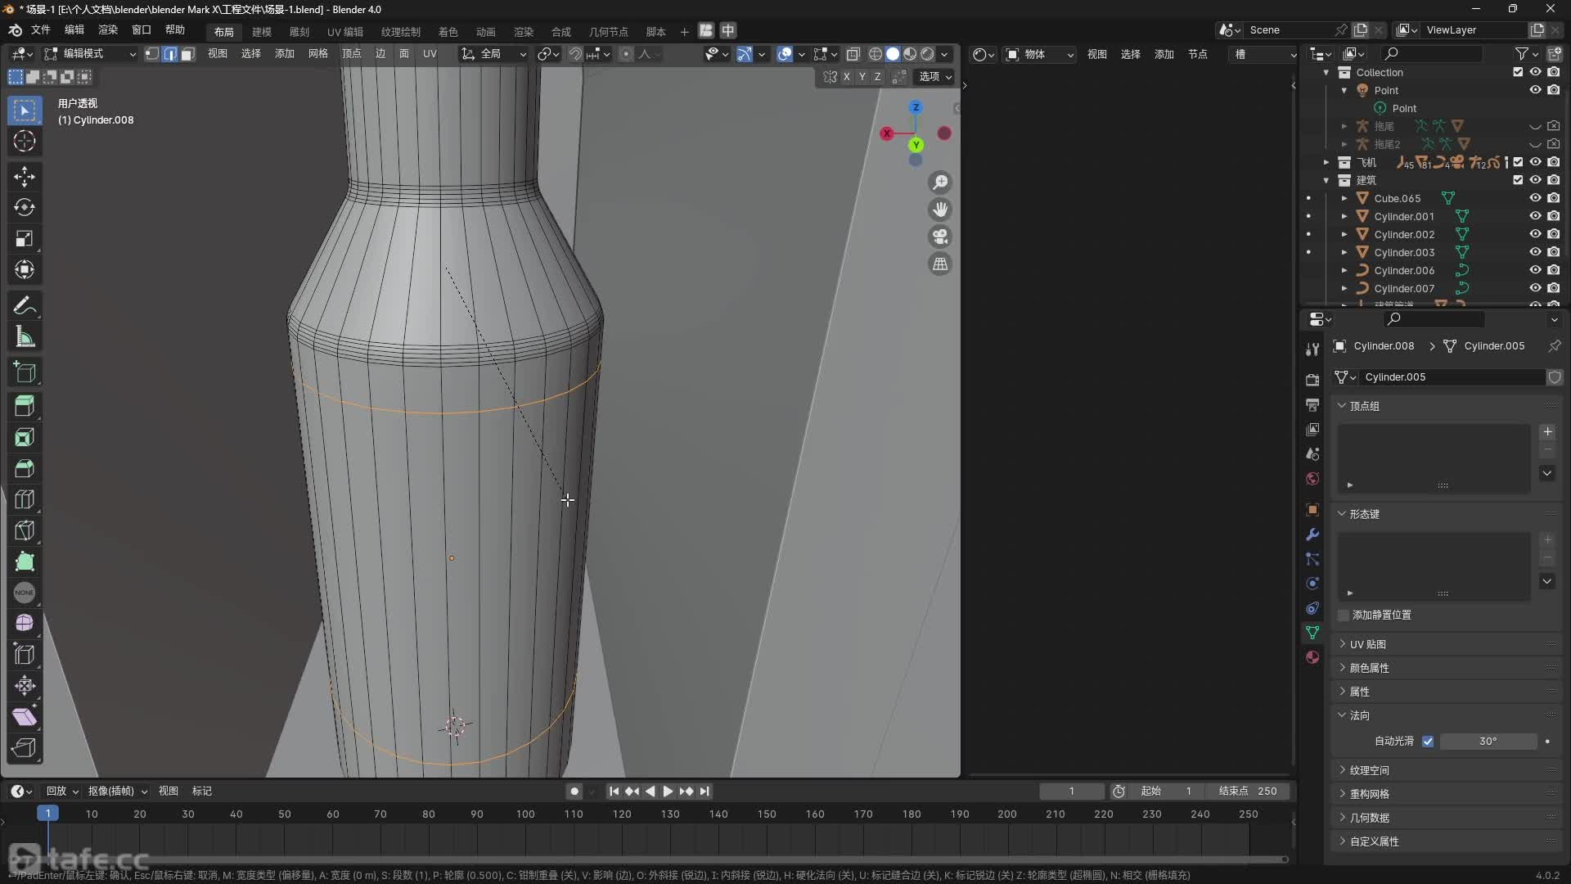Select the Extrude Region tool
The height and width of the screenshot is (884, 1571).
25,406
